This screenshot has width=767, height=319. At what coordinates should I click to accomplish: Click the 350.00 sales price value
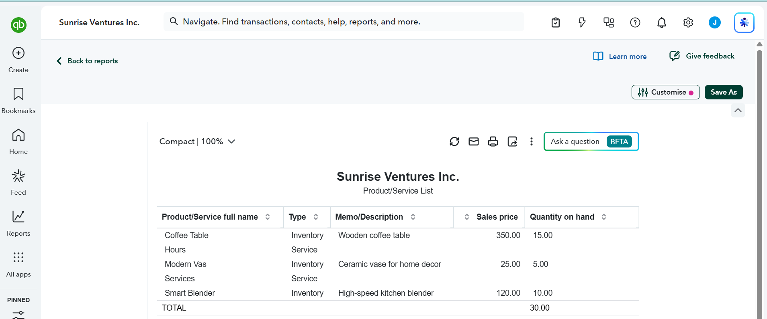point(508,235)
